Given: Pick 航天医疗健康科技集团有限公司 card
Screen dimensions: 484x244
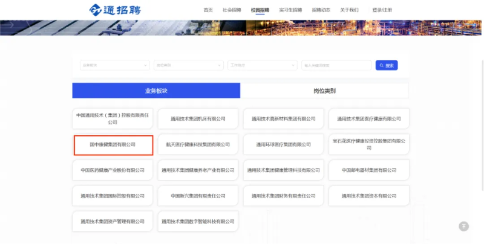Looking at the screenshot, I should pyautogui.click(x=198, y=145).
